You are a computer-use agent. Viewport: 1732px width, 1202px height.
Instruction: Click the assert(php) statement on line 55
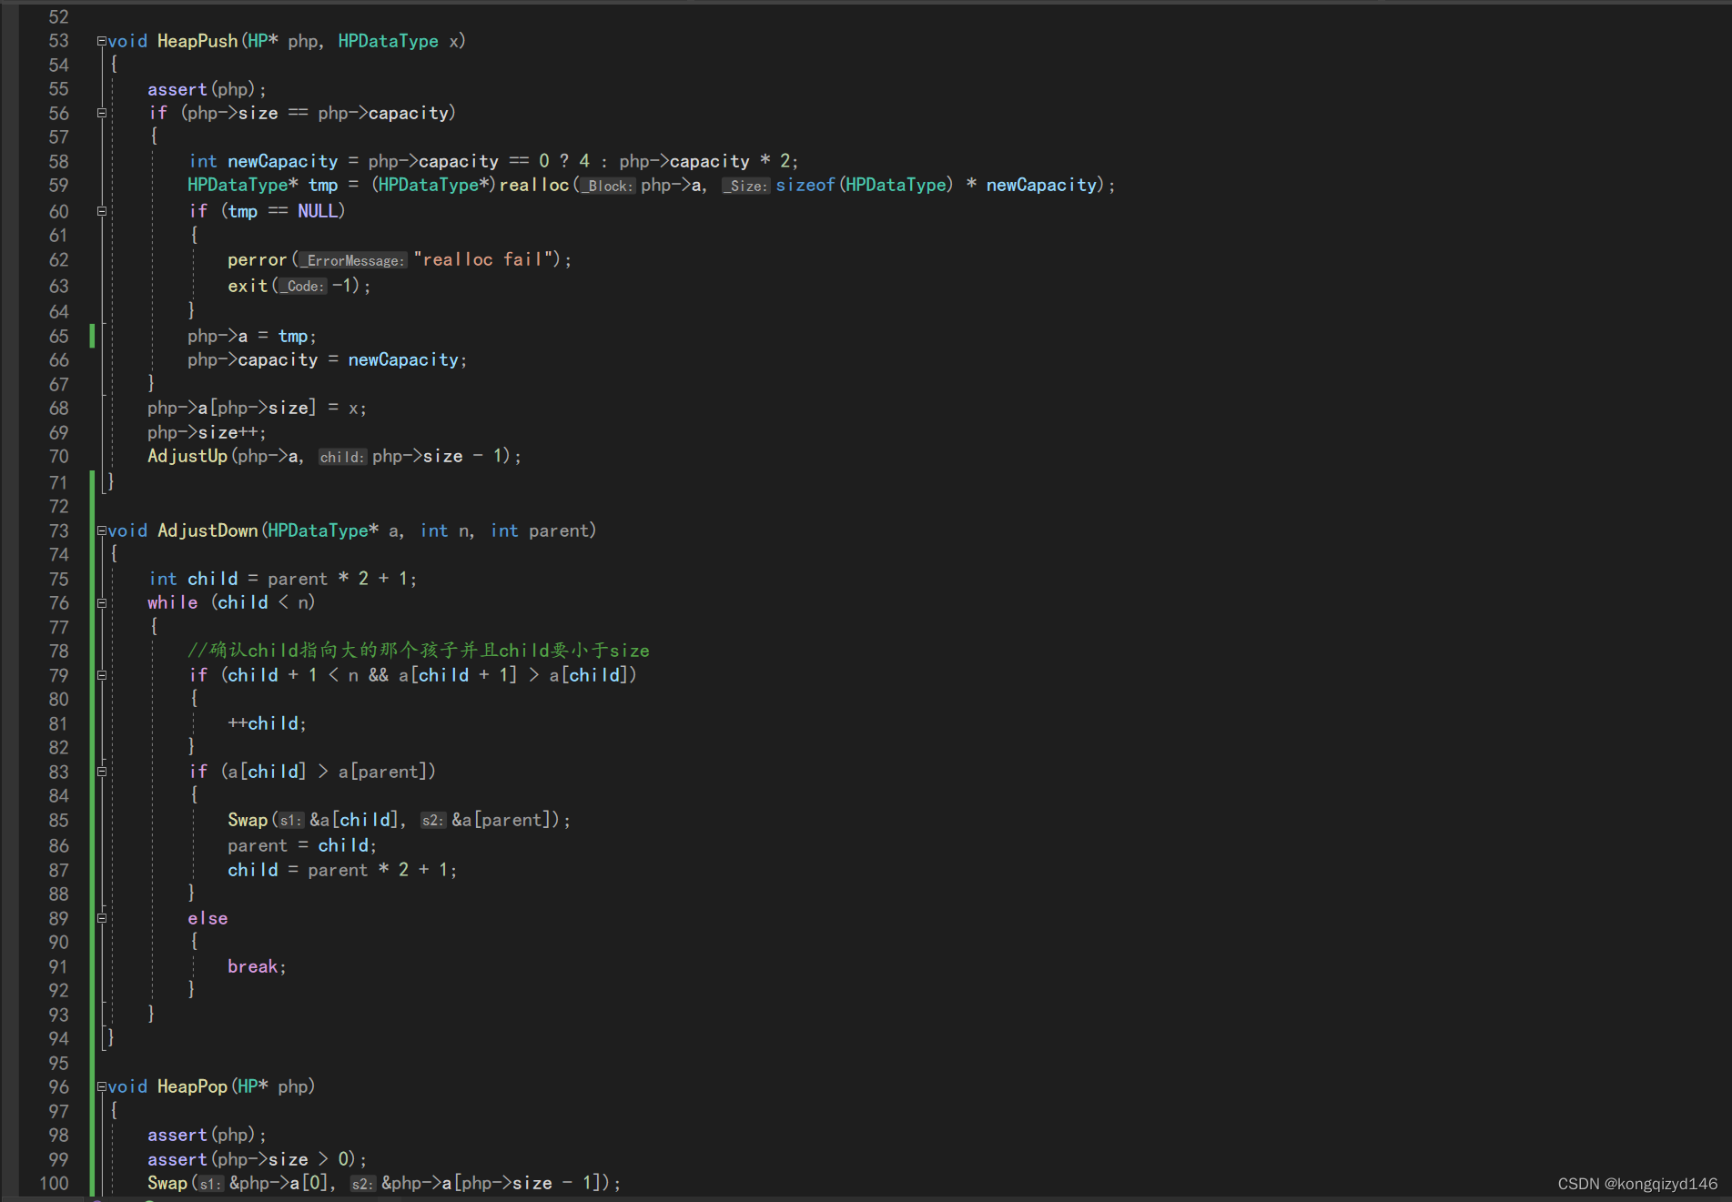(207, 89)
